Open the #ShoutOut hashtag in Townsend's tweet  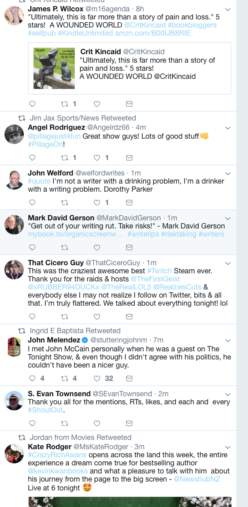coord(46,410)
